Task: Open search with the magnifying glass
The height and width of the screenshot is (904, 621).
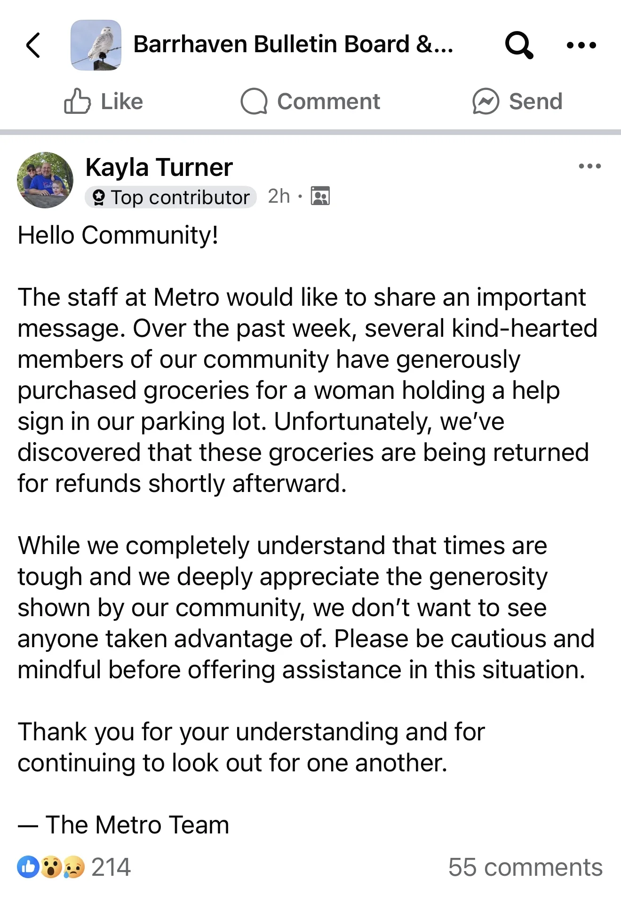Action: click(518, 45)
